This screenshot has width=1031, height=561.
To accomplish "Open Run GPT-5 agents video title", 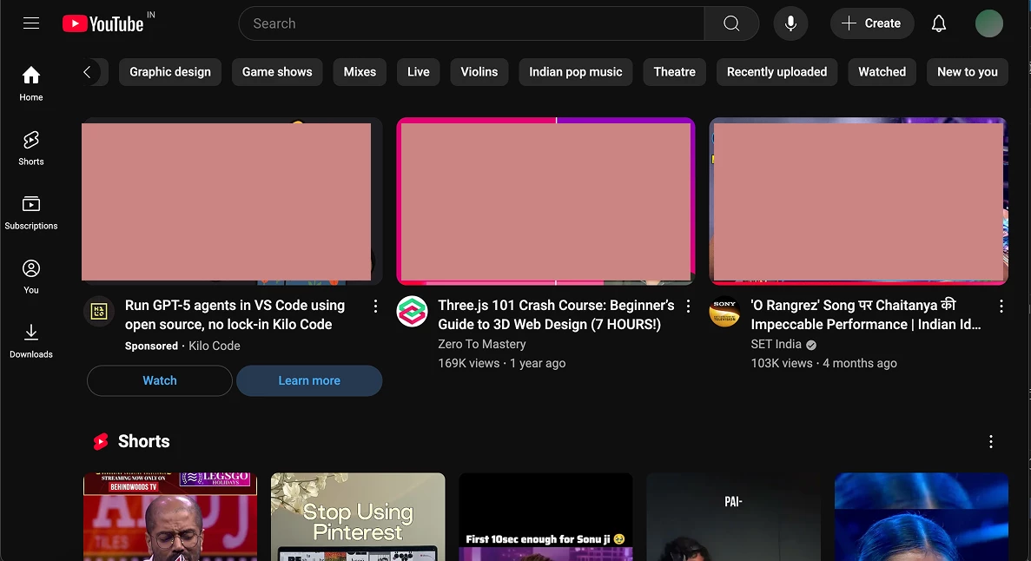I will [x=235, y=315].
